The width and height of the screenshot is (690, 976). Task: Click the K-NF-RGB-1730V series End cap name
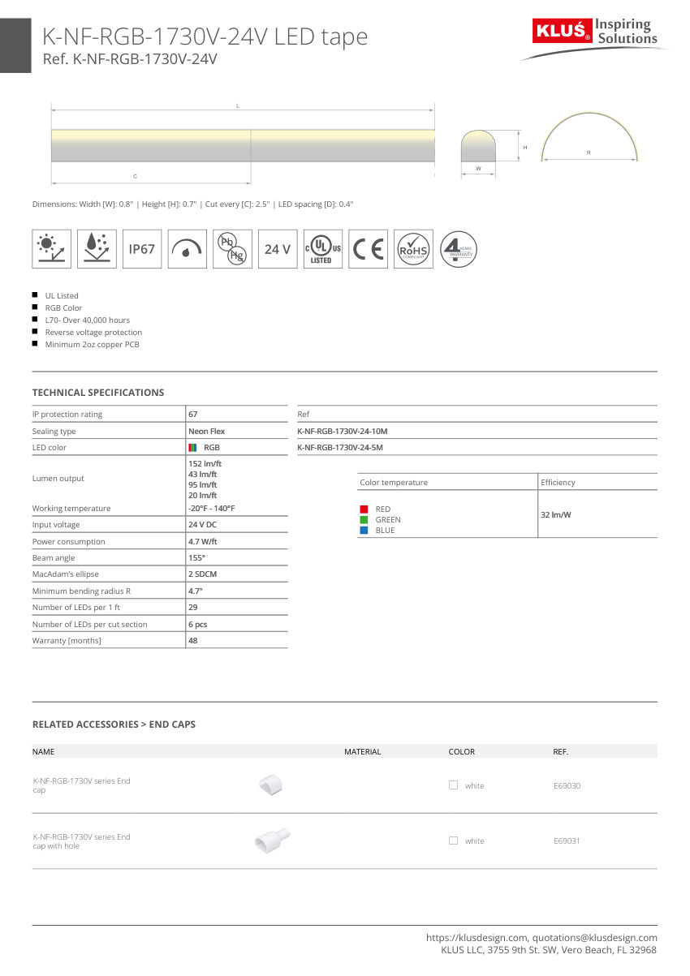click(x=81, y=785)
